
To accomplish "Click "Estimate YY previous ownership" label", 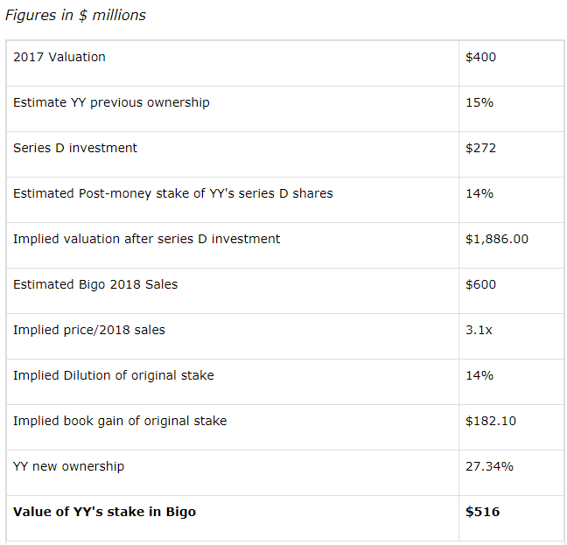I will [111, 102].
